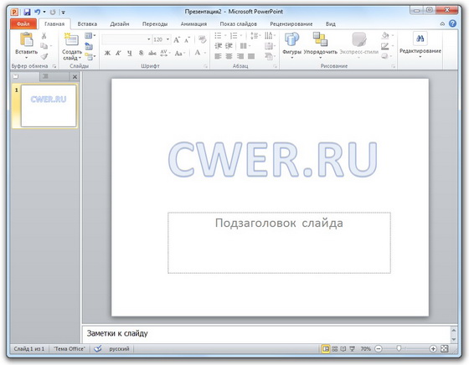The image size is (469, 365).
Task: Align text left in Абзац group
Action: click(x=218, y=56)
